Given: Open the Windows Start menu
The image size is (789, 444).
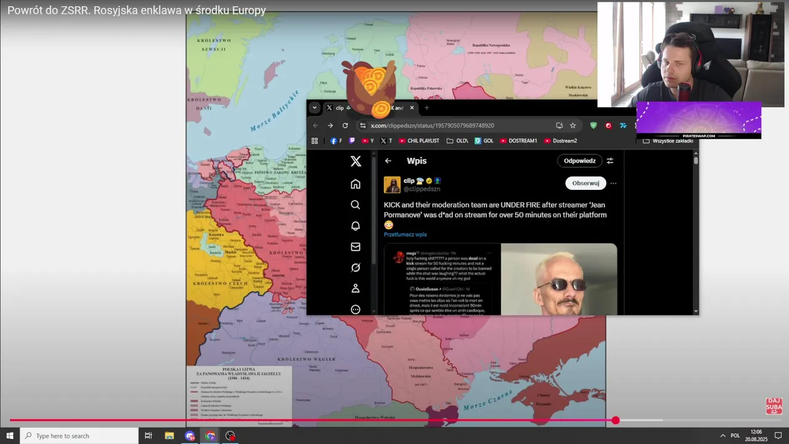Looking at the screenshot, I should coord(10,435).
